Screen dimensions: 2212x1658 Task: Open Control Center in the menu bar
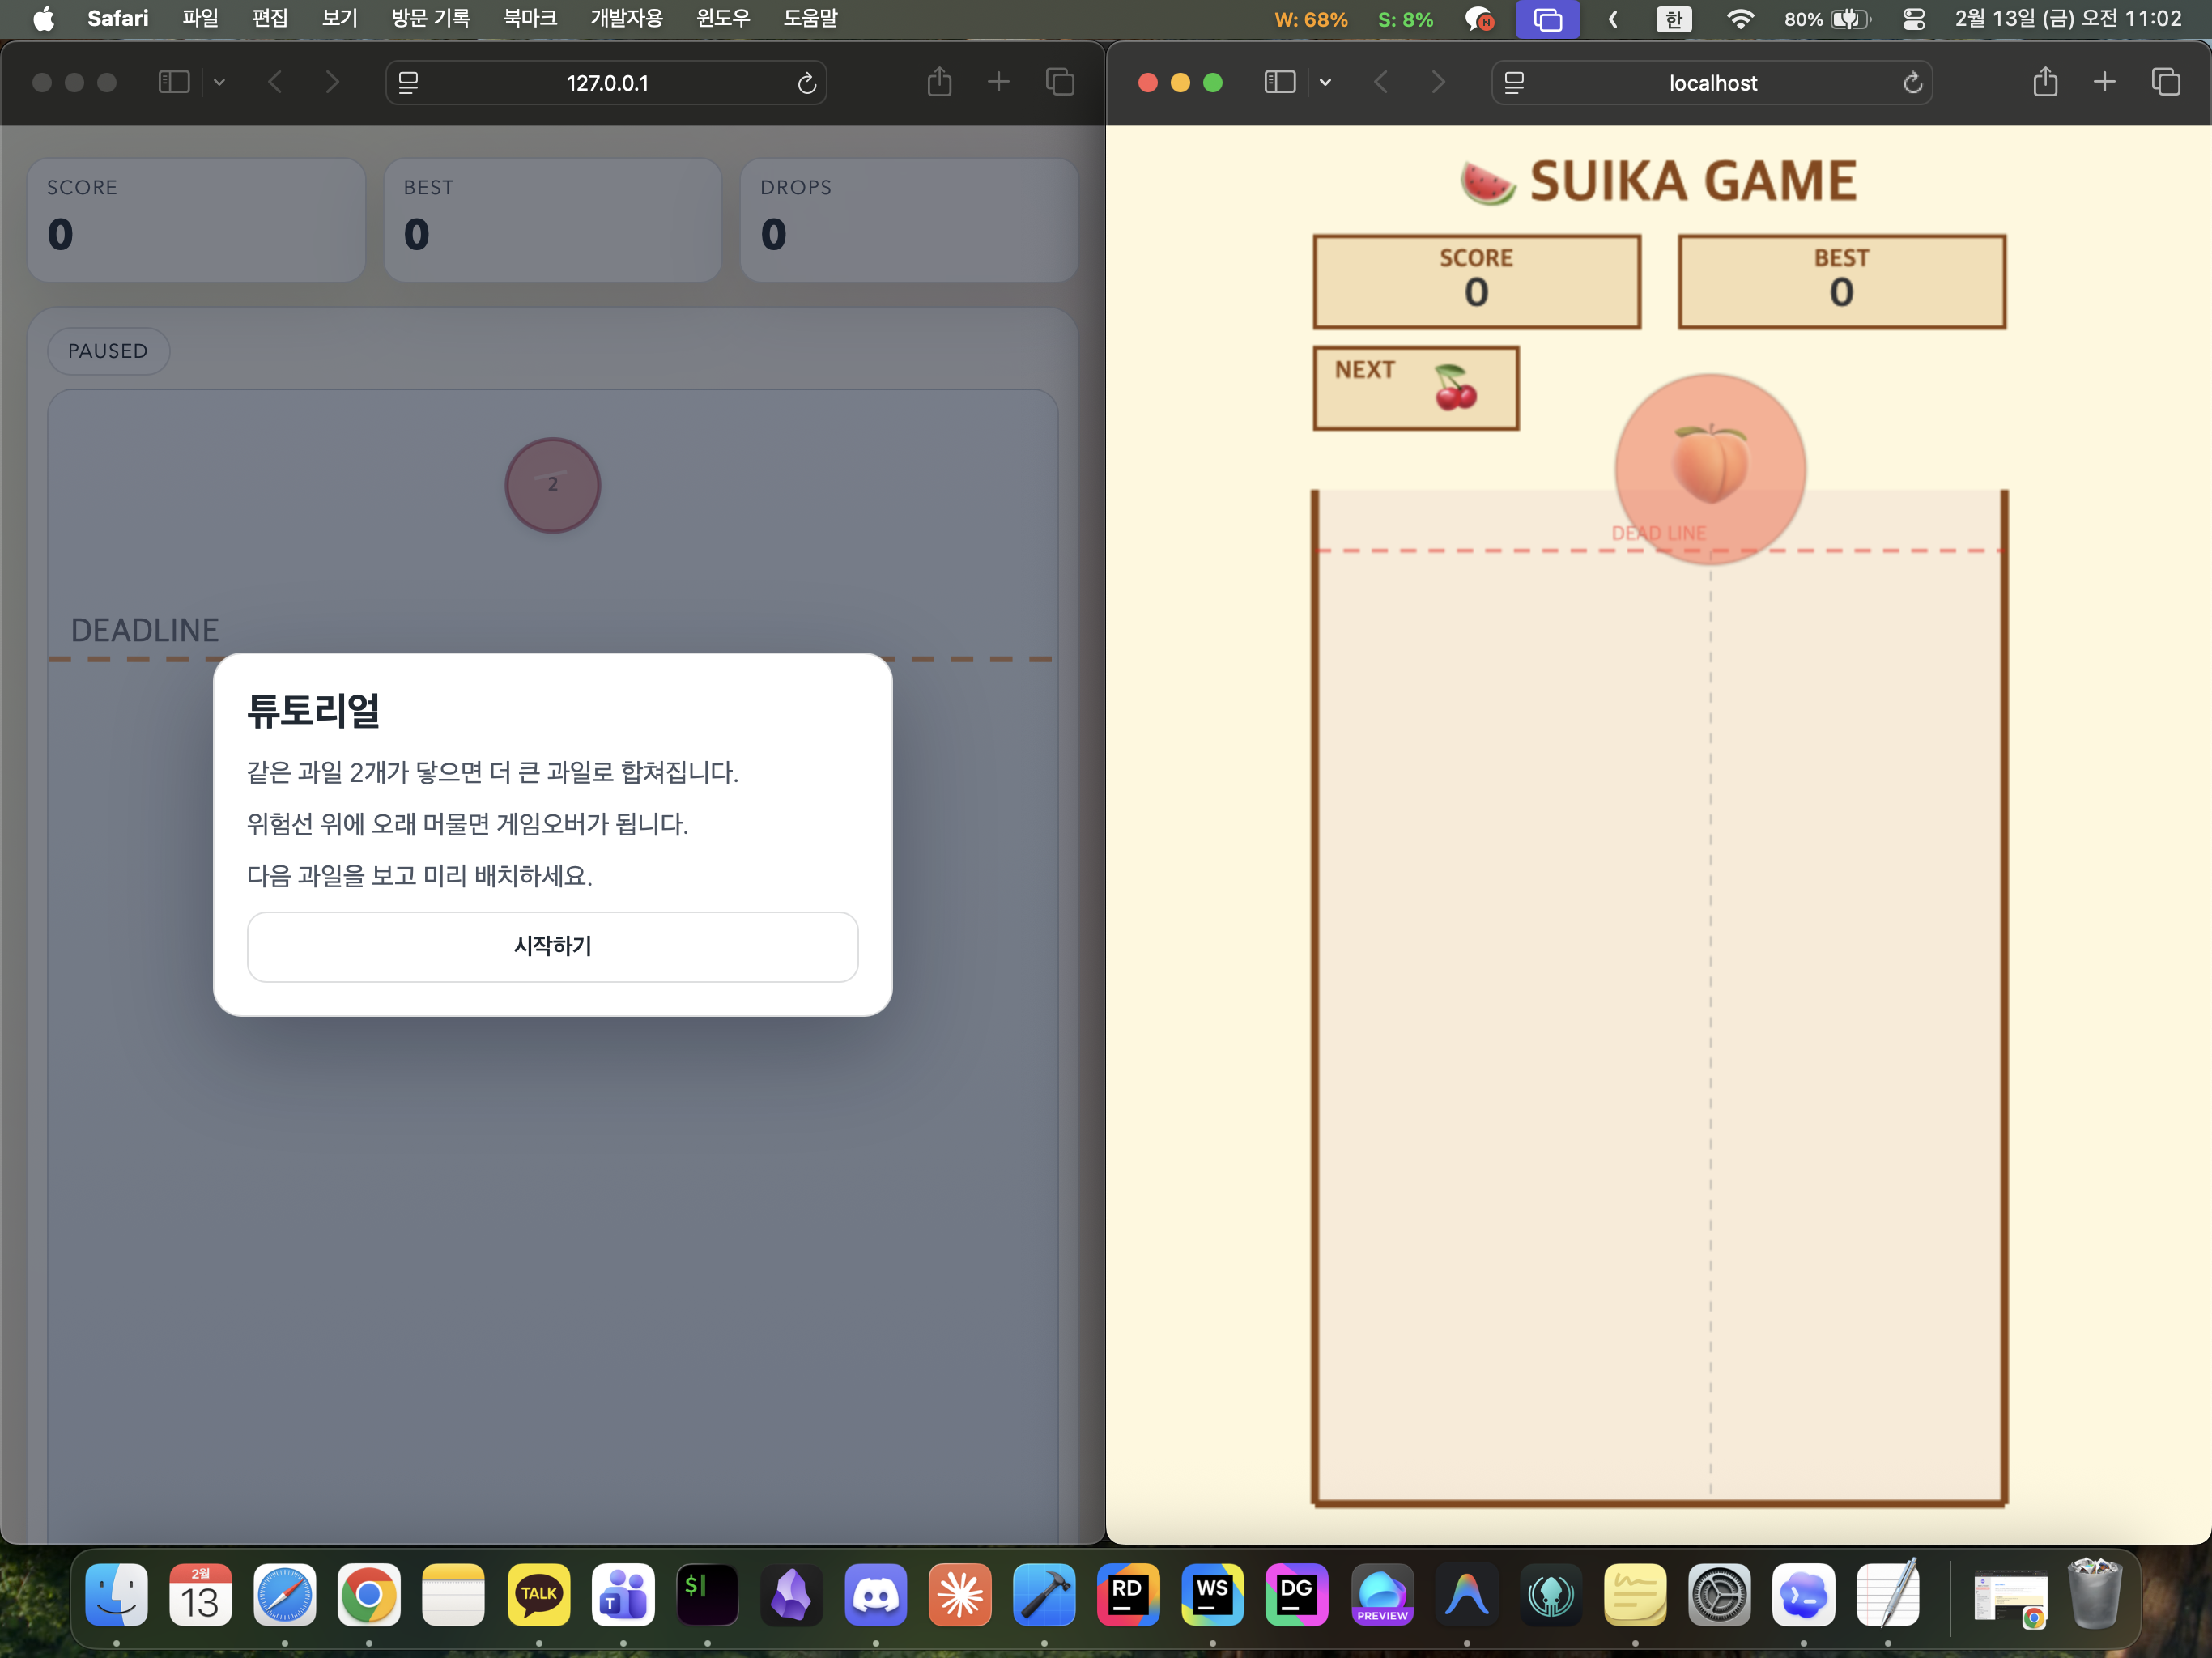tap(1912, 19)
